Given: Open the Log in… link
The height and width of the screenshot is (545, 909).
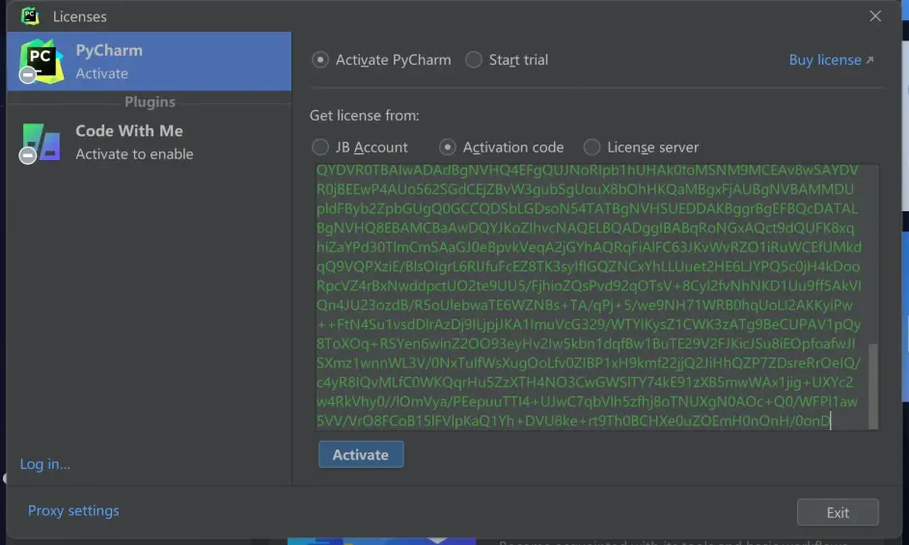Looking at the screenshot, I should click(x=45, y=464).
